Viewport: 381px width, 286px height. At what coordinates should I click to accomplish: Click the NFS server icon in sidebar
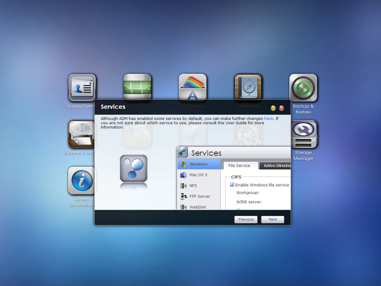pyautogui.click(x=183, y=185)
